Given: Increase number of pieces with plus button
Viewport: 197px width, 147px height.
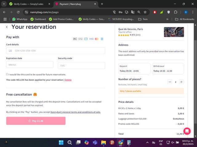Looking at the screenshot, I should pos(181,82).
